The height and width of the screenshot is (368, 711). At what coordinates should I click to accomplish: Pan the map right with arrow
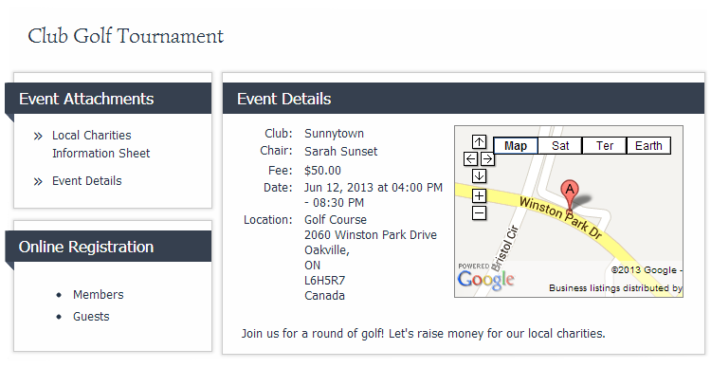487,158
